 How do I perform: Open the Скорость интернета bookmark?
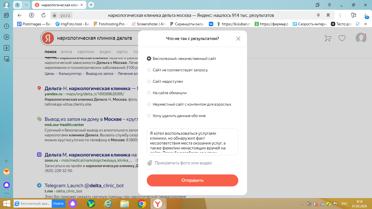(310, 24)
